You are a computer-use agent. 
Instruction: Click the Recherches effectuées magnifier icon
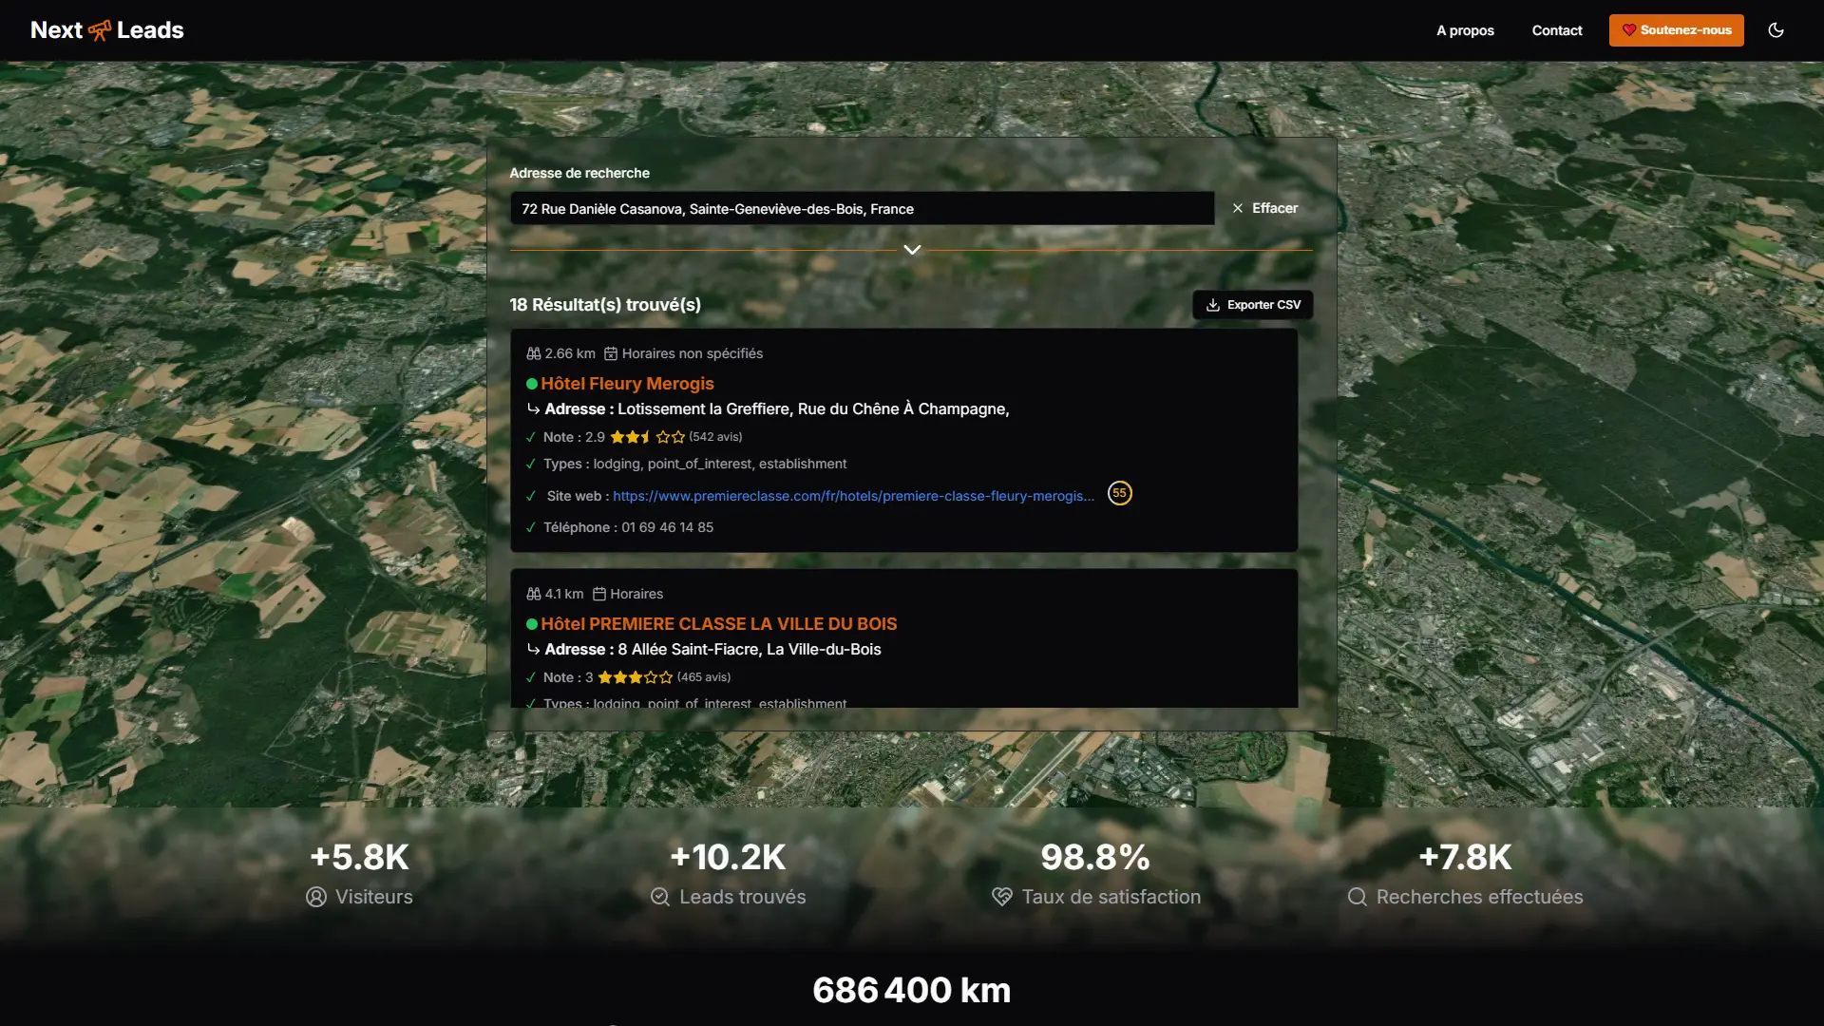(x=1357, y=897)
